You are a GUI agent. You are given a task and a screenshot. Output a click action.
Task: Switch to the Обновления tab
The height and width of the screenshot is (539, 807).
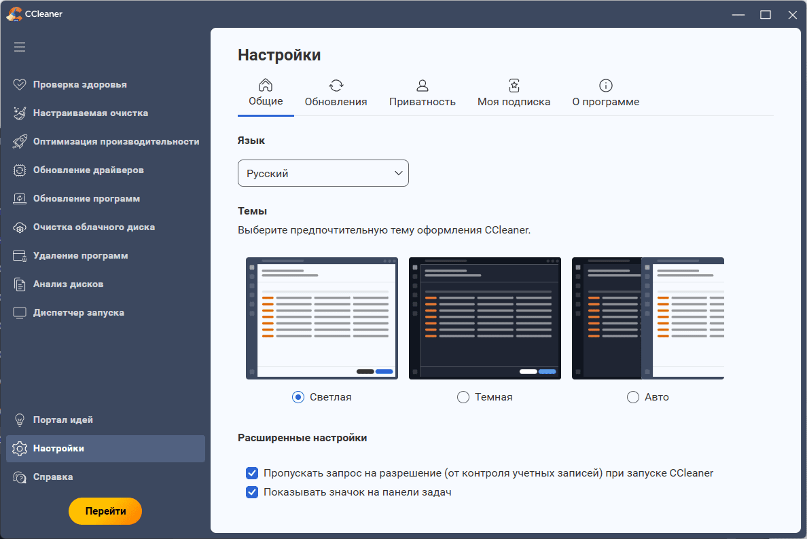tap(336, 93)
